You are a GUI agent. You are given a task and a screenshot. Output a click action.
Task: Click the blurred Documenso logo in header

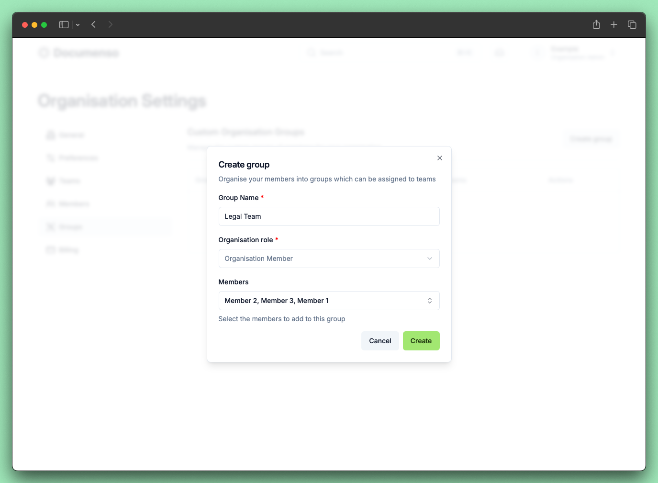tap(79, 53)
